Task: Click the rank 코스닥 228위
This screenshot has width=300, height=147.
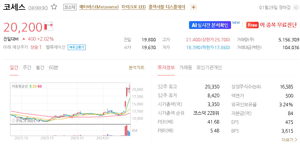Action: (x=206, y=113)
